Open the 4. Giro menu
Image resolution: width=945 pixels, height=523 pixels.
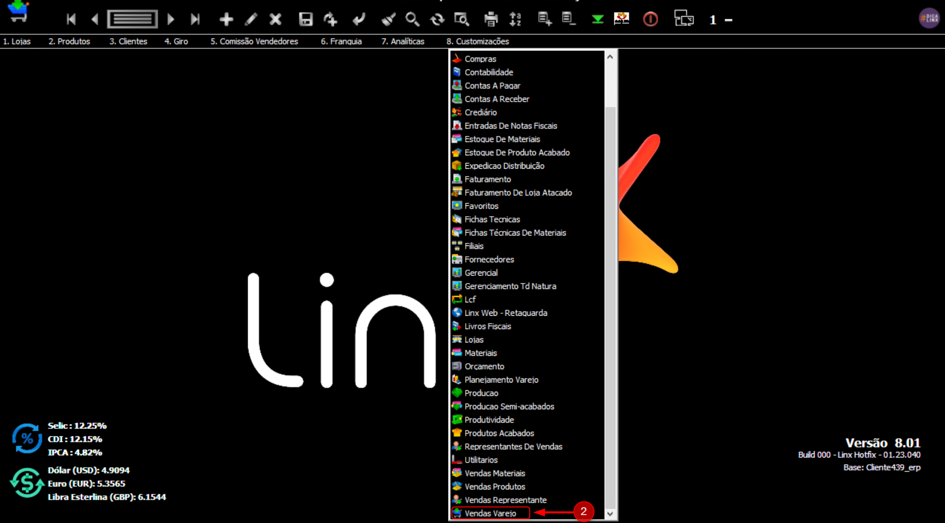[176, 42]
